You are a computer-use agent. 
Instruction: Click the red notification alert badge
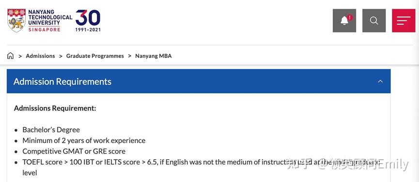click(x=350, y=17)
